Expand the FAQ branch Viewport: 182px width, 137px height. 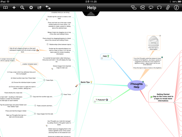(x=102, y=58)
